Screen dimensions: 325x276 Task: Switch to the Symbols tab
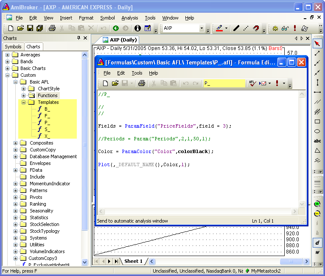(13, 47)
